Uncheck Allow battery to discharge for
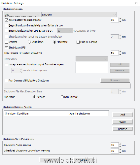The height and width of the screenshot is (165, 140). (7, 20)
